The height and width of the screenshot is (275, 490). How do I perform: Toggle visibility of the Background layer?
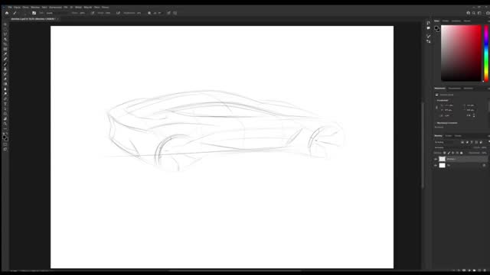coord(436,165)
